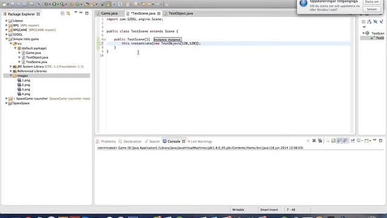Collapse TestScene class in Outline

click(x=363, y=33)
